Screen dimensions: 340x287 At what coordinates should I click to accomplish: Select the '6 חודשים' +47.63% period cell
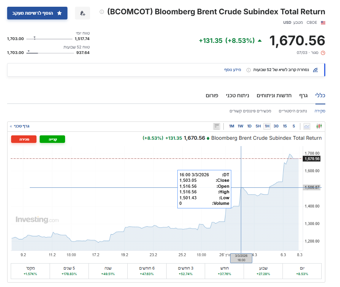(147, 271)
